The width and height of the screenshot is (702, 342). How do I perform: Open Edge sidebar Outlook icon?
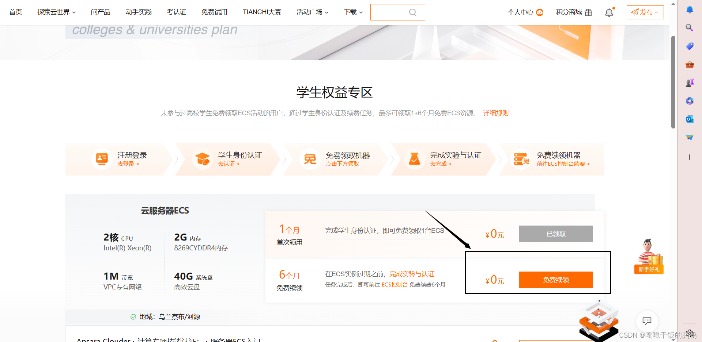click(690, 119)
